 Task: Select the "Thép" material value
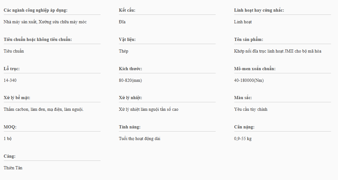click(124, 51)
